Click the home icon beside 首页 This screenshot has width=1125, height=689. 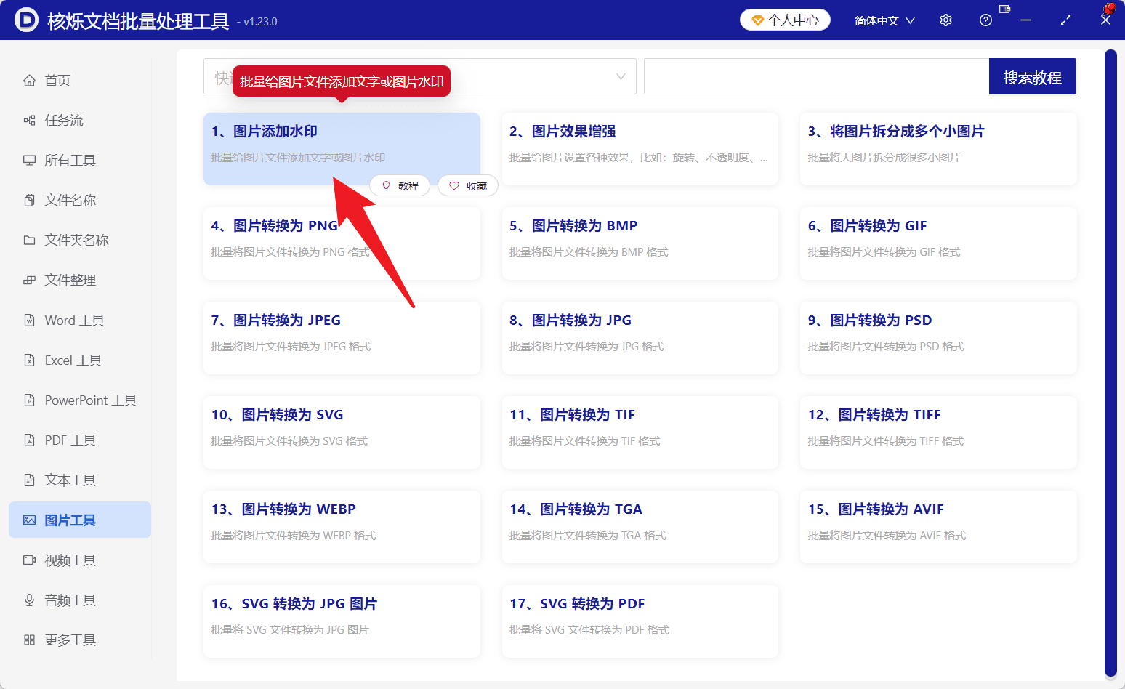(x=29, y=81)
